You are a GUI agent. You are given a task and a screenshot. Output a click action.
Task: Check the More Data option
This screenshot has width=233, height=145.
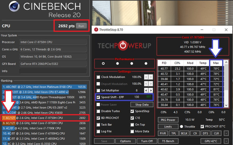tap(132, 131)
